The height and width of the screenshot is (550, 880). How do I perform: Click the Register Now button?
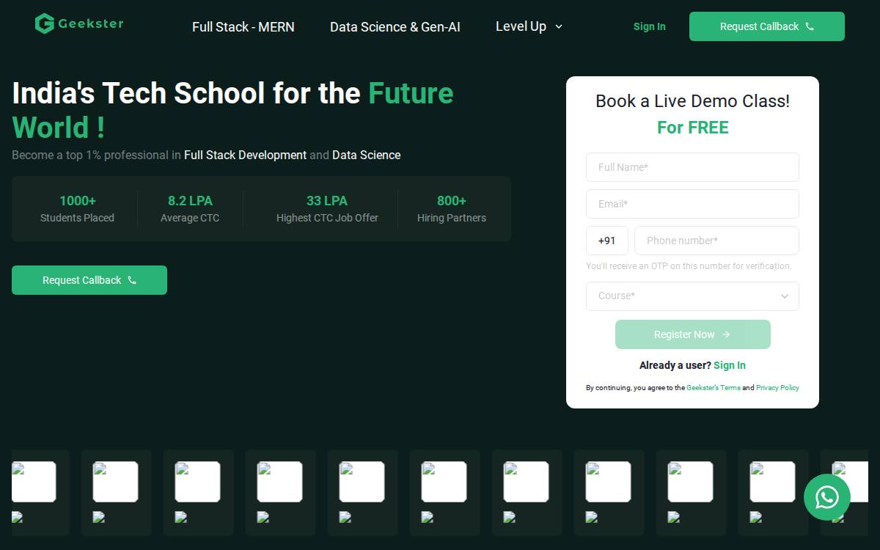[x=693, y=334]
